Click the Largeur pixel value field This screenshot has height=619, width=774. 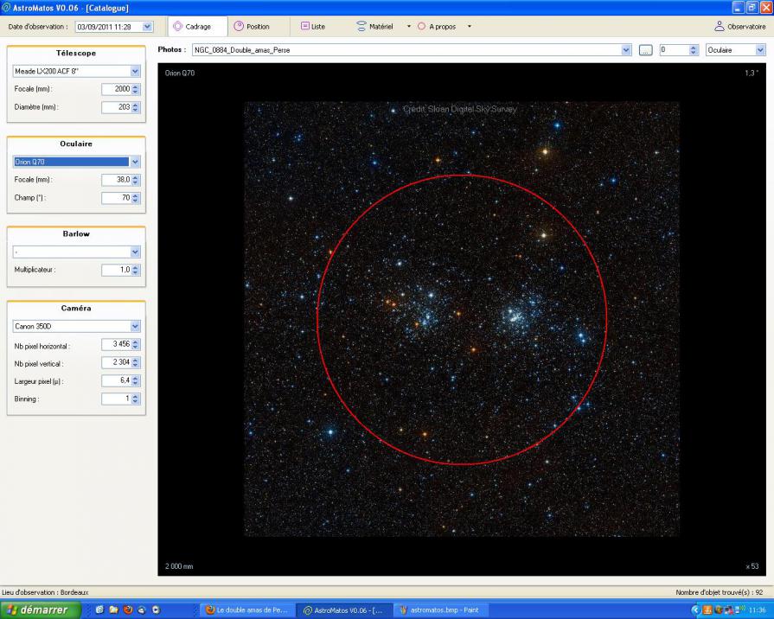(116, 380)
